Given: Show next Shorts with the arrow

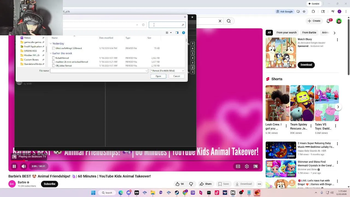Looking at the screenshot, I should click(x=338, y=107).
